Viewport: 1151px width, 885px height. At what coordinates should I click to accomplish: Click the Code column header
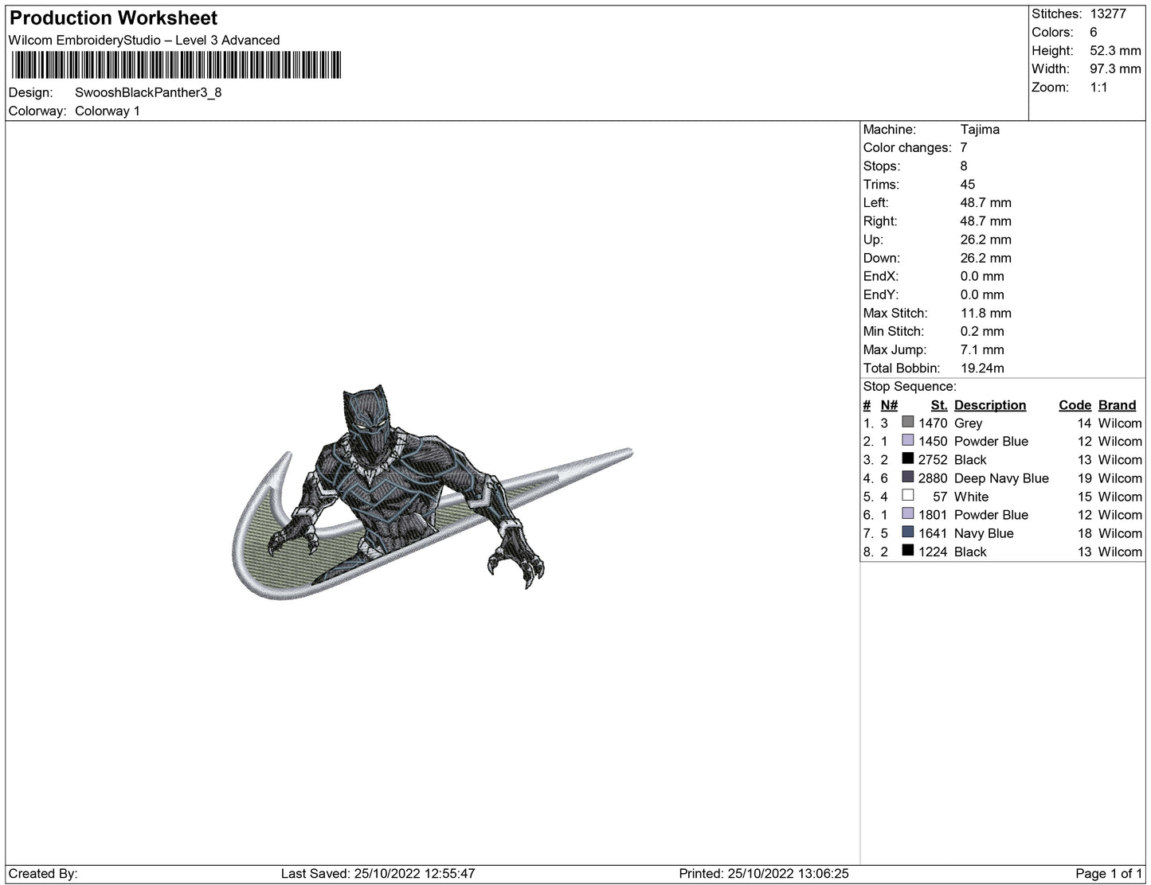click(x=1075, y=404)
